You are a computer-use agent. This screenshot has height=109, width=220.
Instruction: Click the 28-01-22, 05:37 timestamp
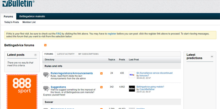(144, 92)
